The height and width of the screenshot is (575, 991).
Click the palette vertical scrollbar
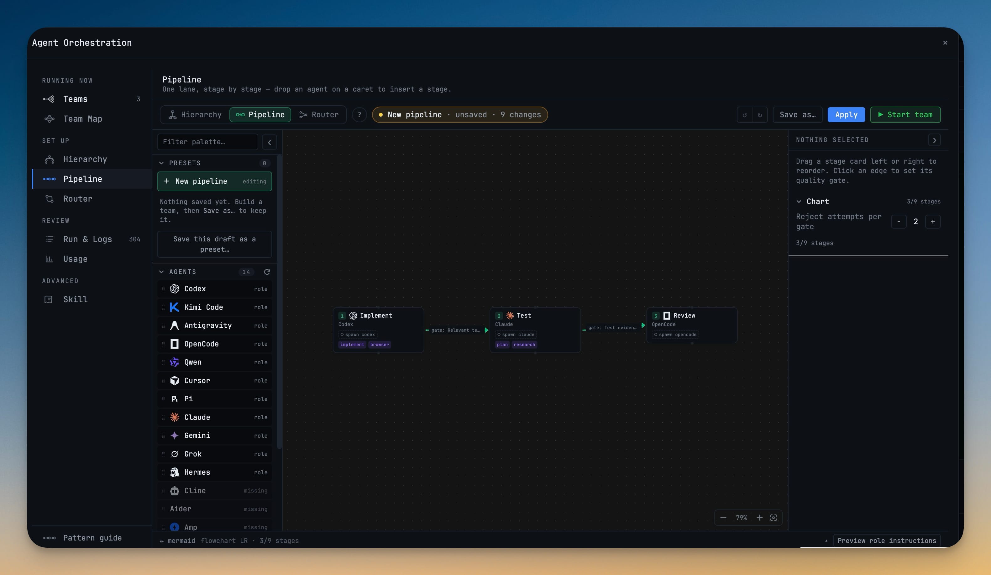280,302
